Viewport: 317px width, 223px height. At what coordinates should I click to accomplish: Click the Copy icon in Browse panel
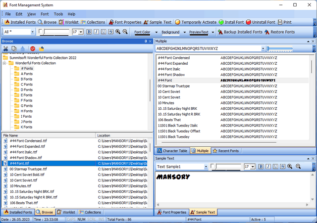pyautogui.click(x=14, y=48)
